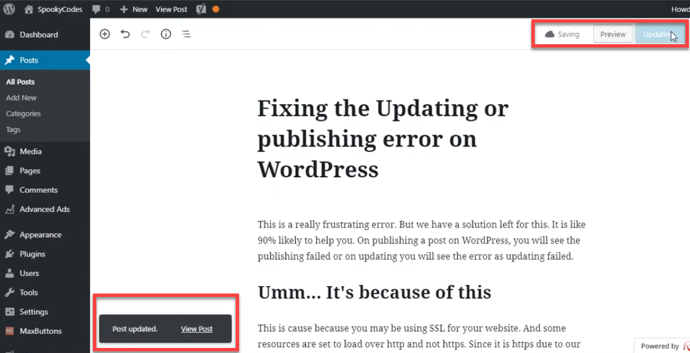Undo the last edit
This screenshot has width=690, height=353.
pyautogui.click(x=125, y=34)
